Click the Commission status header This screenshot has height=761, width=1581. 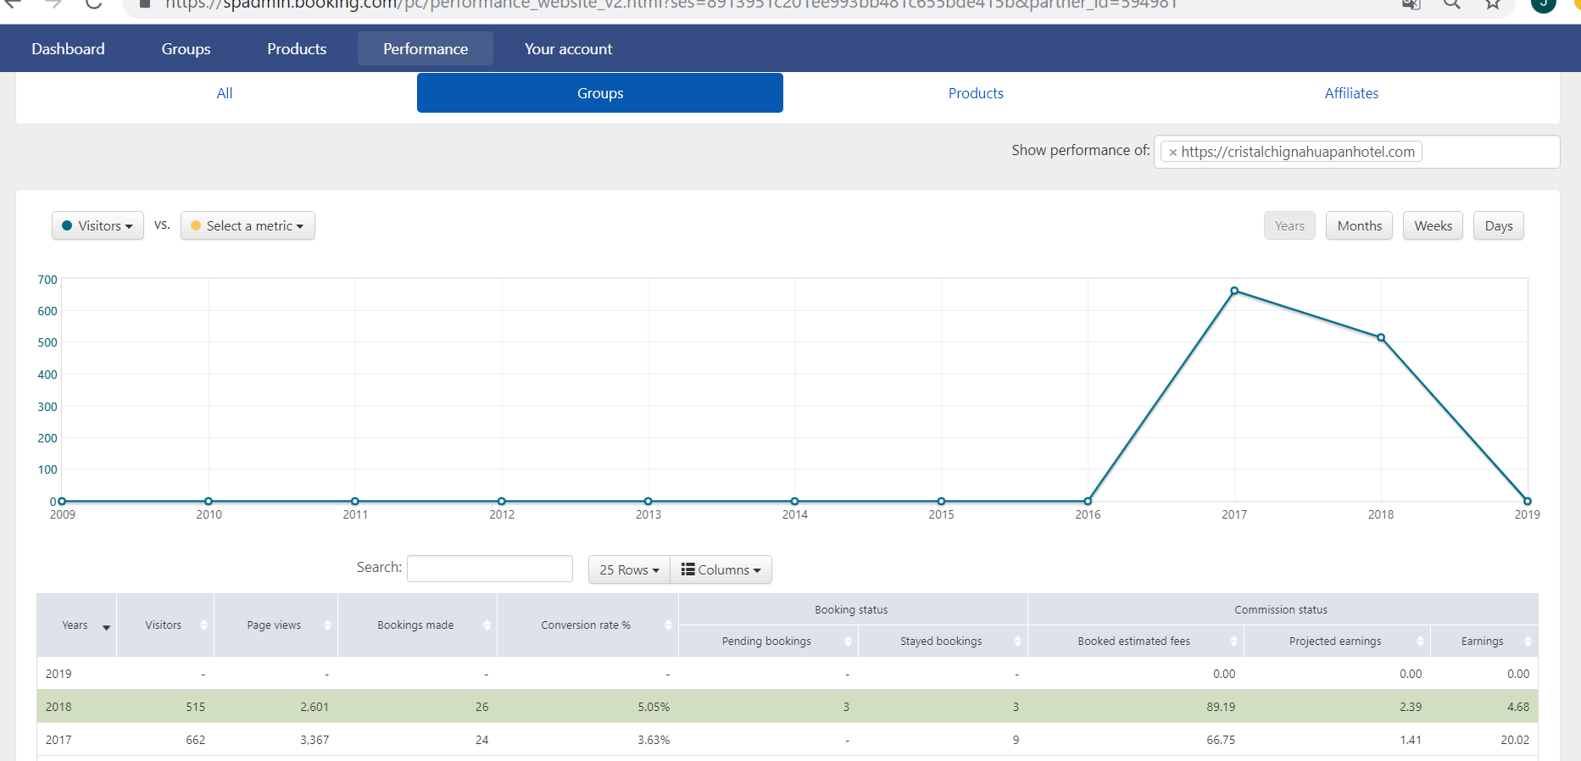pyautogui.click(x=1282, y=609)
